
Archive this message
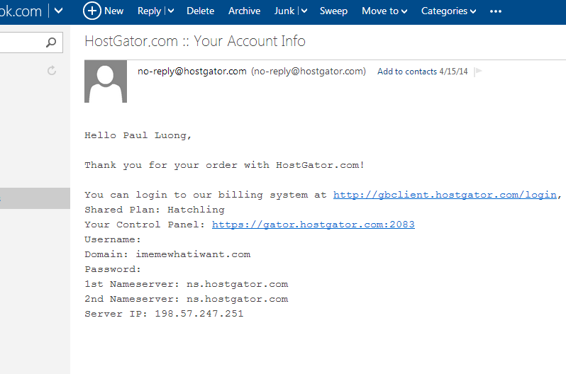(x=245, y=11)
